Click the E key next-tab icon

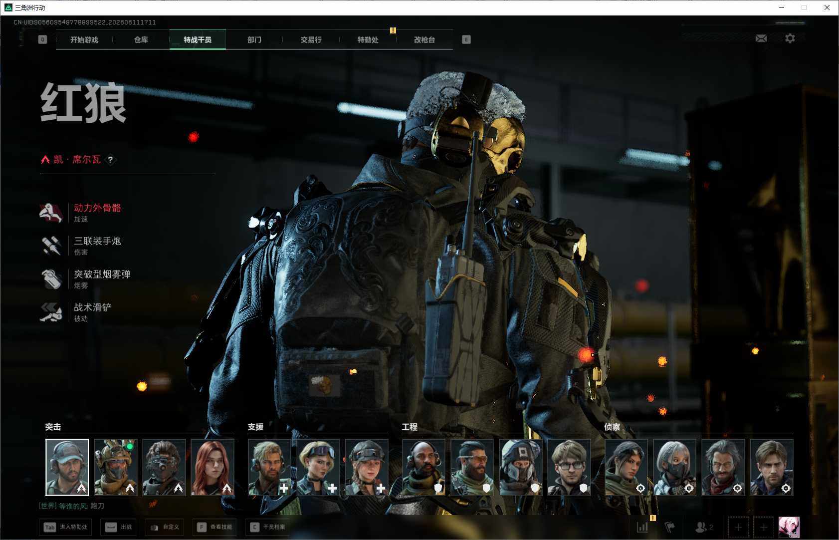[466, 39]
